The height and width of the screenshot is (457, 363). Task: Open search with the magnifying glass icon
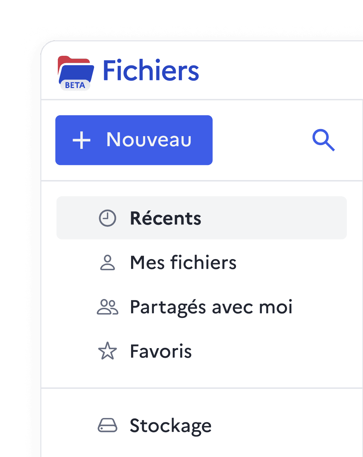(323, 140)
